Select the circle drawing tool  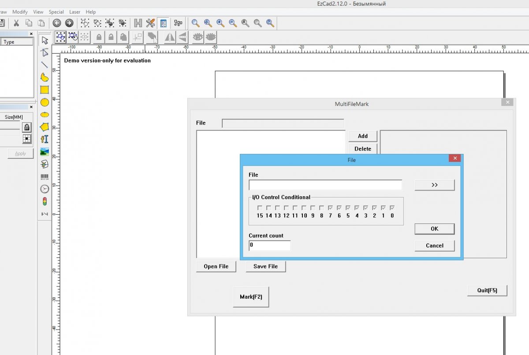(45, 102)
